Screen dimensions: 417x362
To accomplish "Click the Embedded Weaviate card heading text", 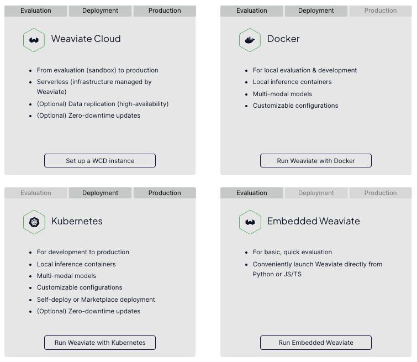I will click(x=313, y=221).
